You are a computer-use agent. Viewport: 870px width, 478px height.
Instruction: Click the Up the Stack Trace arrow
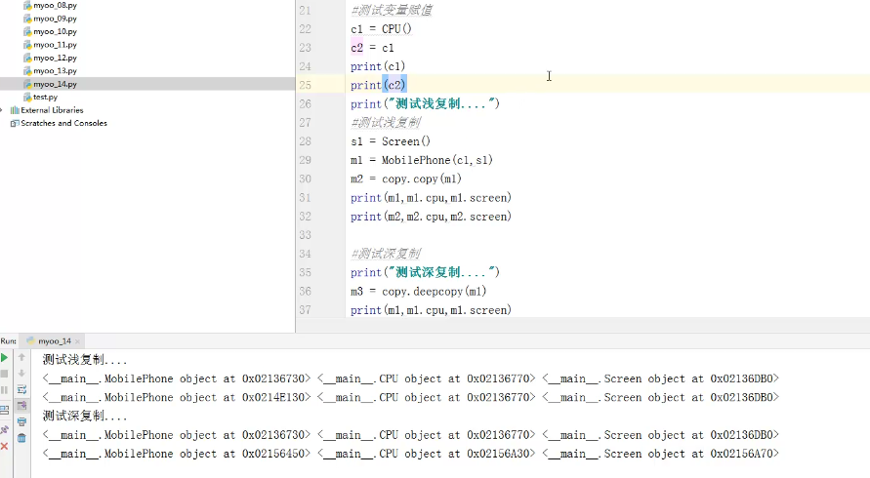pyautogui.click(x=21, y=357)
